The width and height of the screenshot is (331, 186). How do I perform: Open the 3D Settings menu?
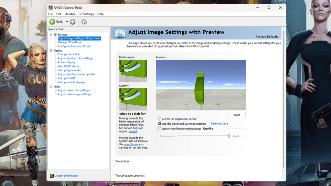[x=86, y=14]
